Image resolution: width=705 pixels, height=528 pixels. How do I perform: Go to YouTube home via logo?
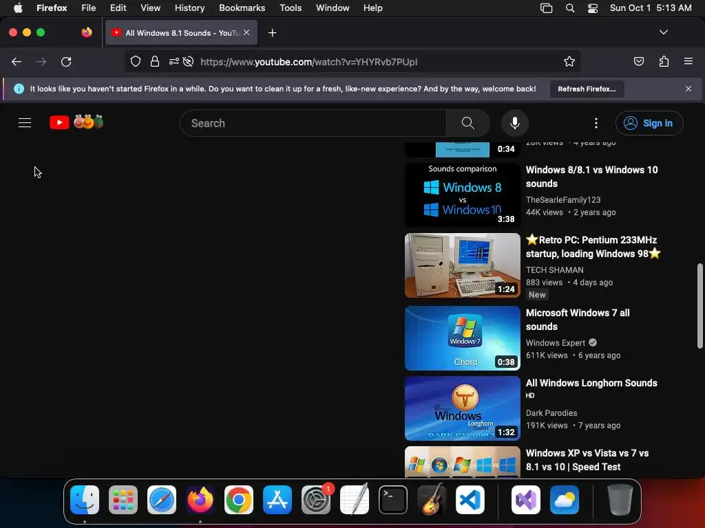[x=76, y=122]
